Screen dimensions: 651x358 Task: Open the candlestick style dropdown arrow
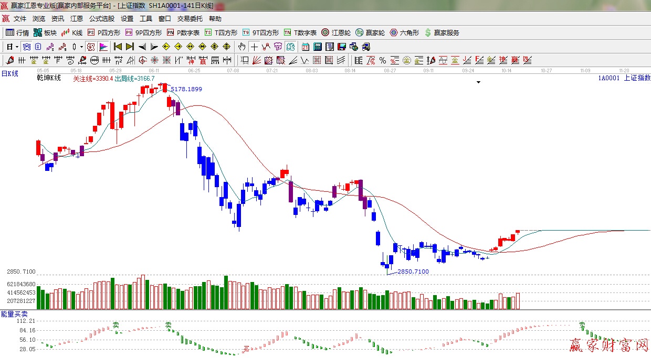tap(81, 47)
